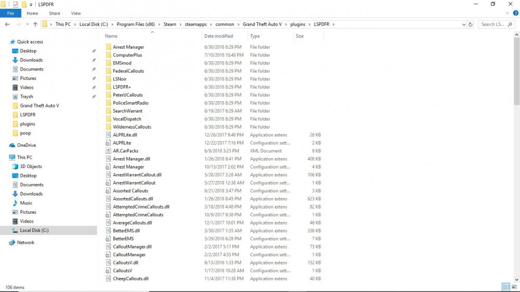Select CalloutManager.dll file icon
This screenshot has height=292, width=520.
[x=109, y=246]
